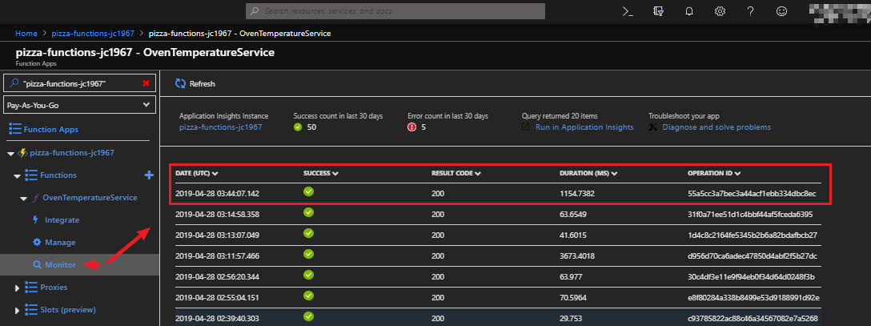Sort by DURATION (MS) column chevron
Image resolution: width=871 pixels, height=326 pixels.
(614, 173)
